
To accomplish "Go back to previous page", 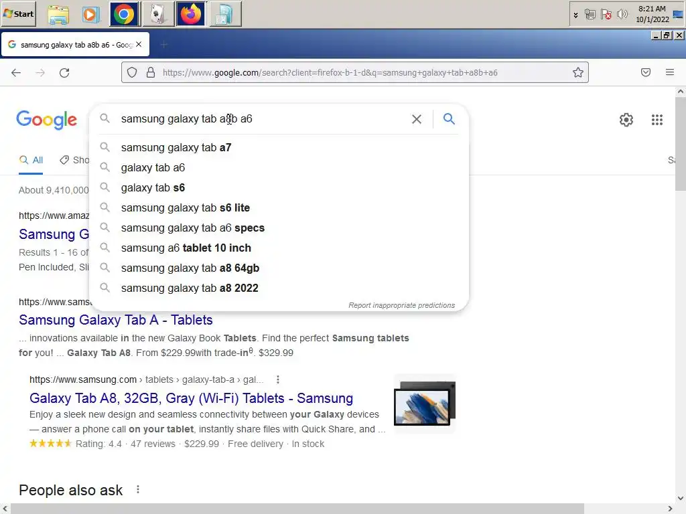I will click(x=16, y=72).
